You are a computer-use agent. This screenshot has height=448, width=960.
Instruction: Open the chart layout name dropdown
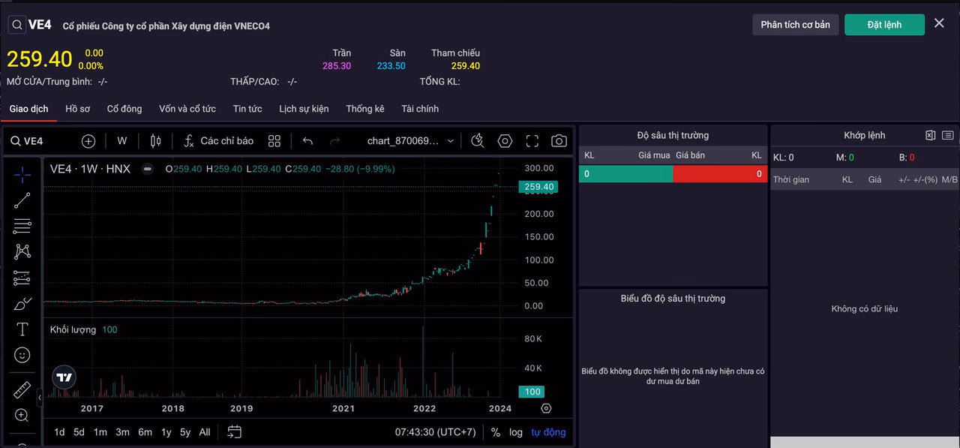pos(410,141)
